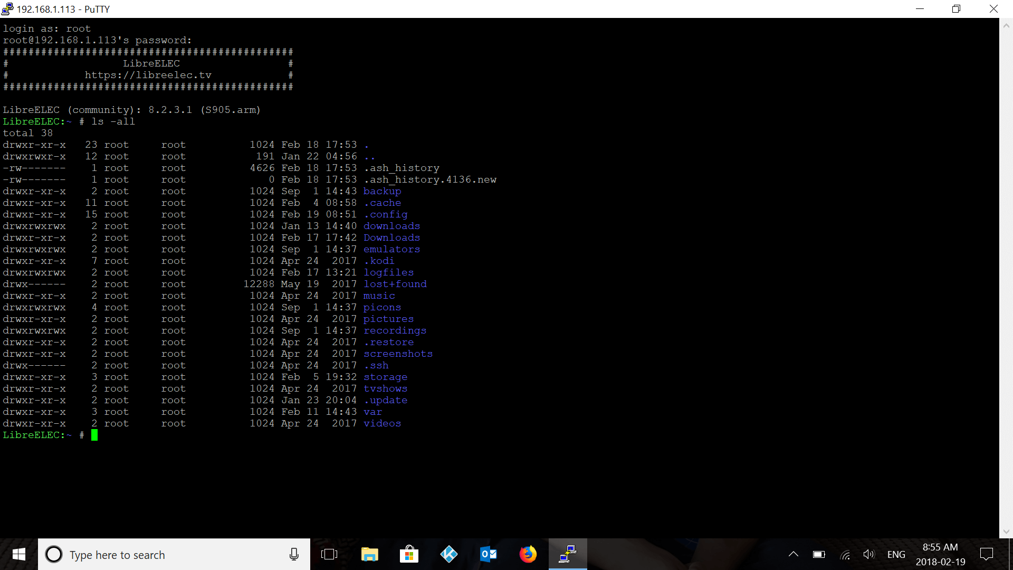Click the volume icon in system tray
The image size is (1013, 570).
coord(868,554)
